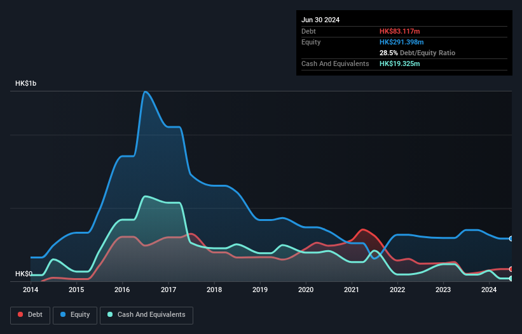Click the 2017 year axis label
522x334 pixels.
pos(168,290)
